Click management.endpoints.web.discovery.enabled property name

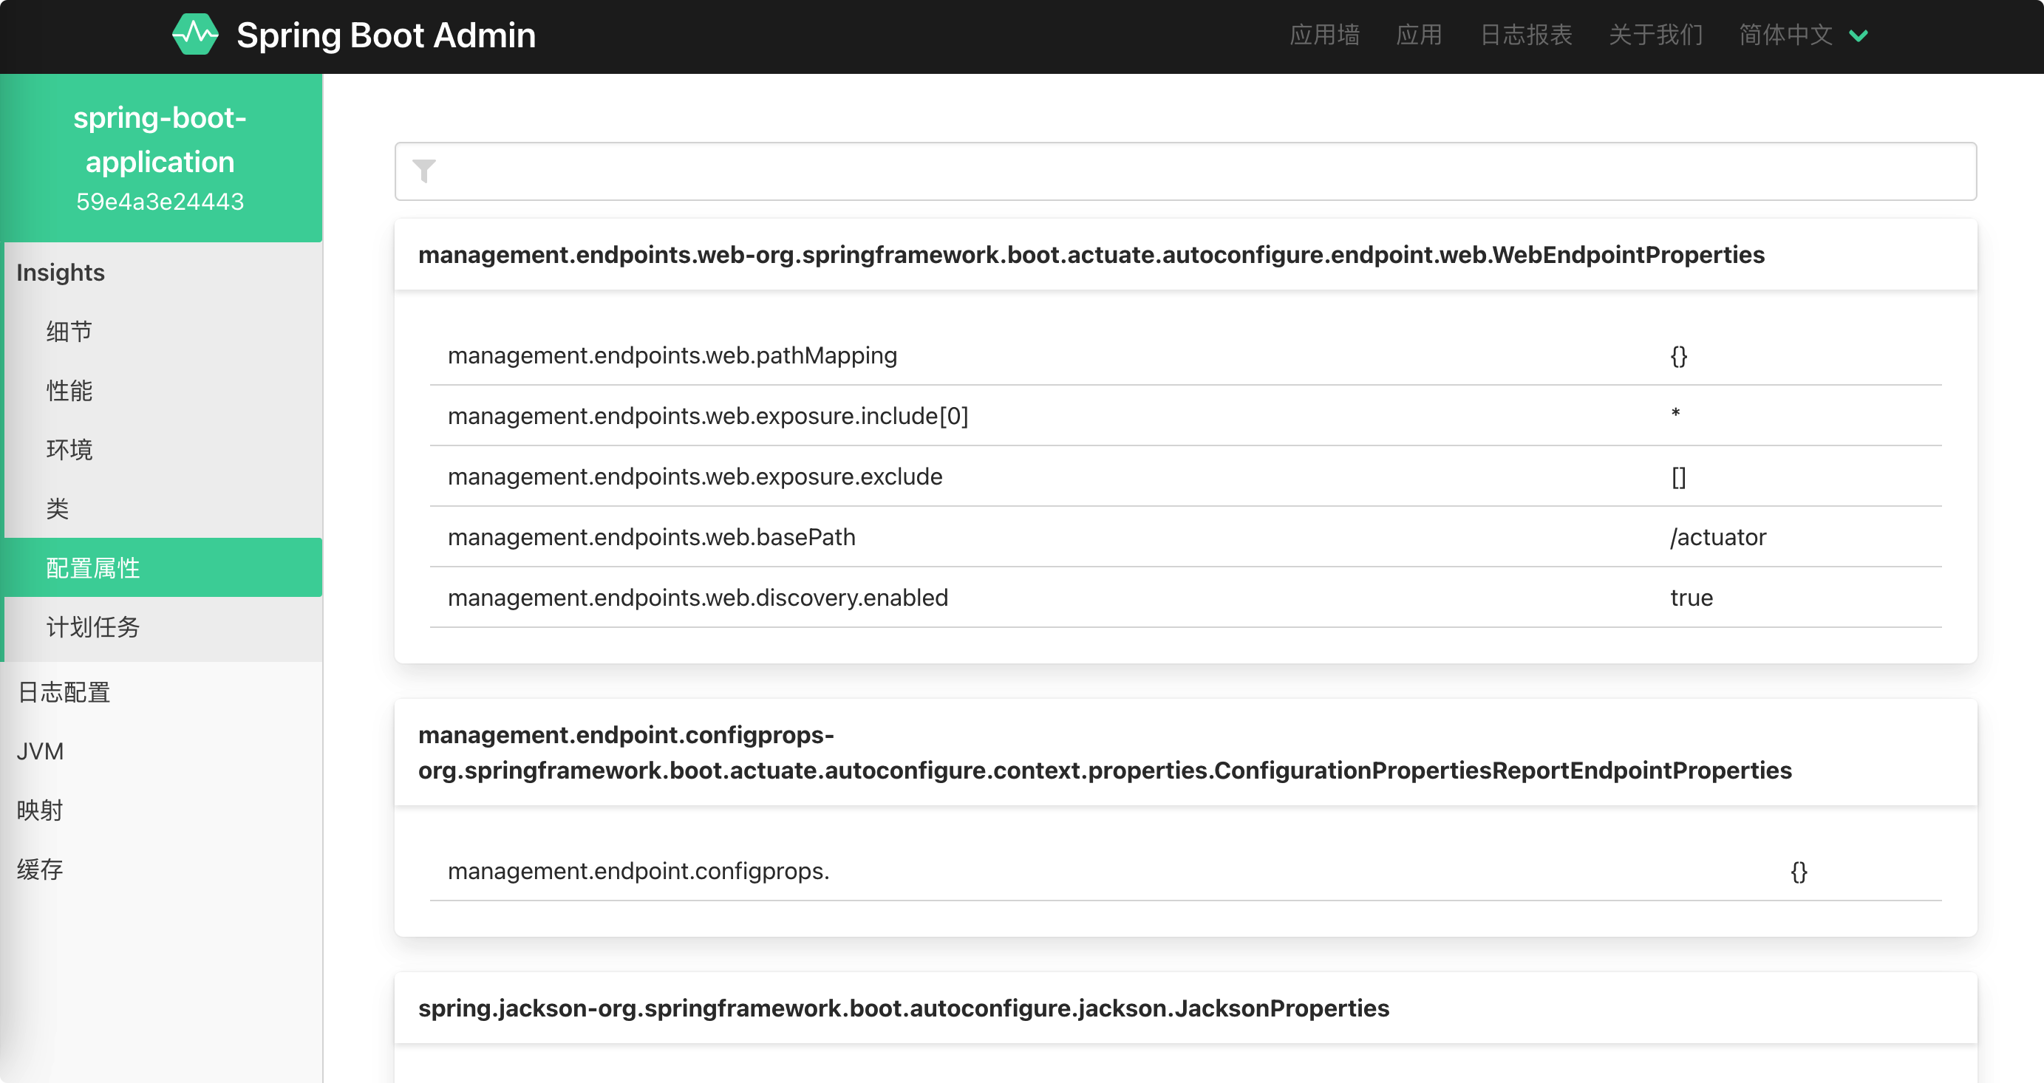click(698, 598)
